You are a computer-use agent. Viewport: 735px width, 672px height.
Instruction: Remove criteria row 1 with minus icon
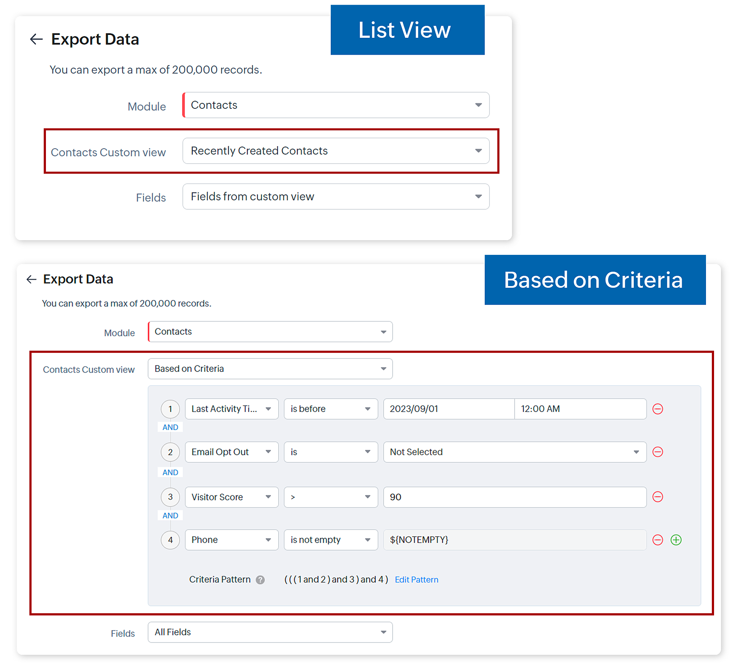pyautogui.click(x=657, y=409)
